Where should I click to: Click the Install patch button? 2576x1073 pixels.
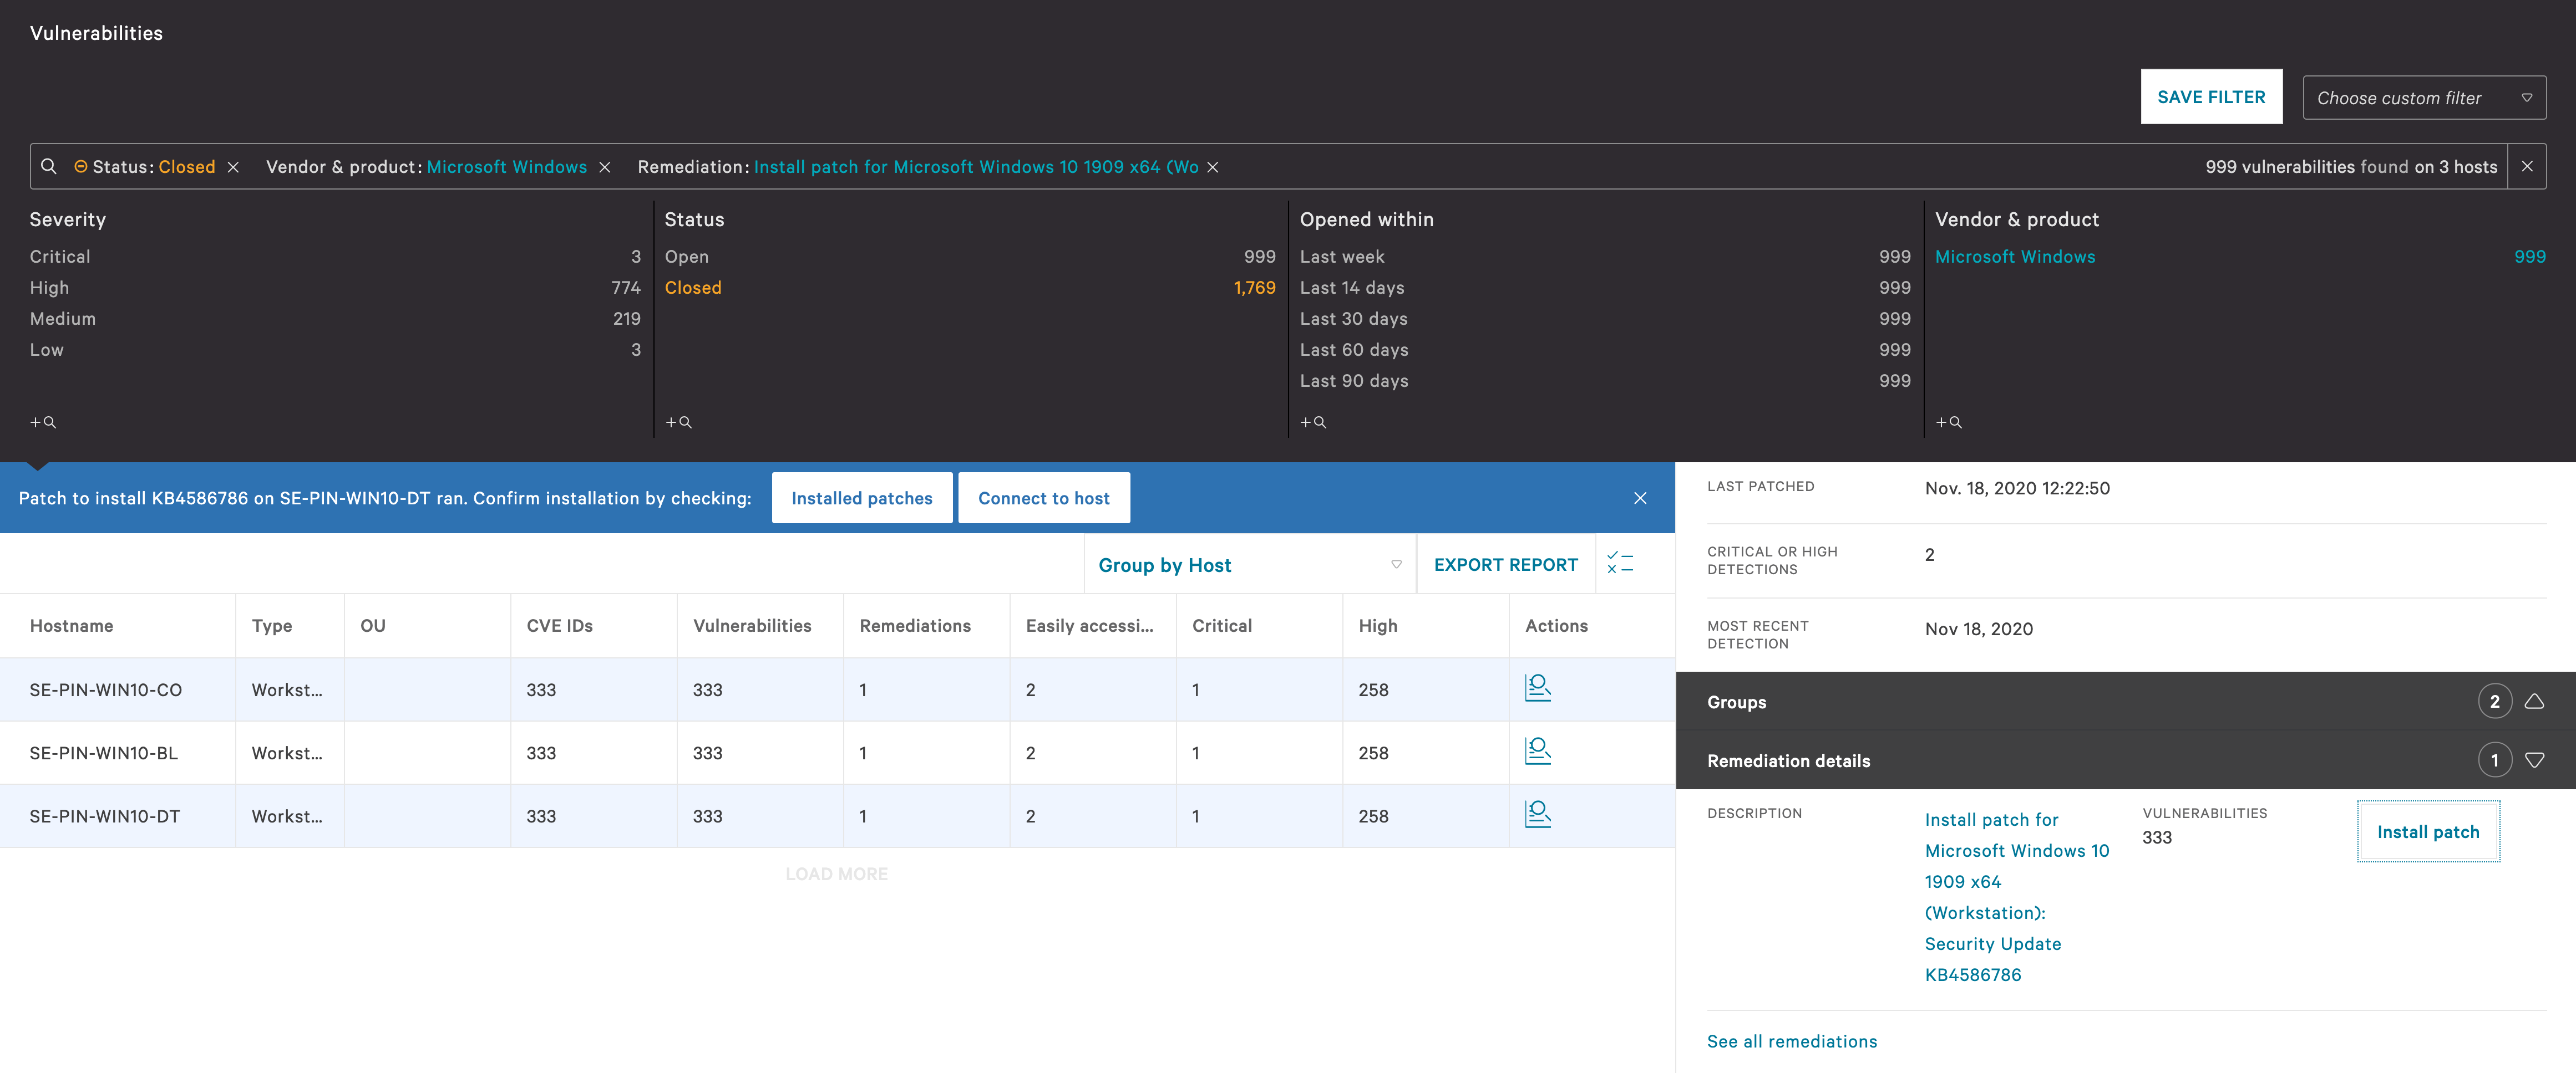pyautogui.click(x=2428, y=831)
